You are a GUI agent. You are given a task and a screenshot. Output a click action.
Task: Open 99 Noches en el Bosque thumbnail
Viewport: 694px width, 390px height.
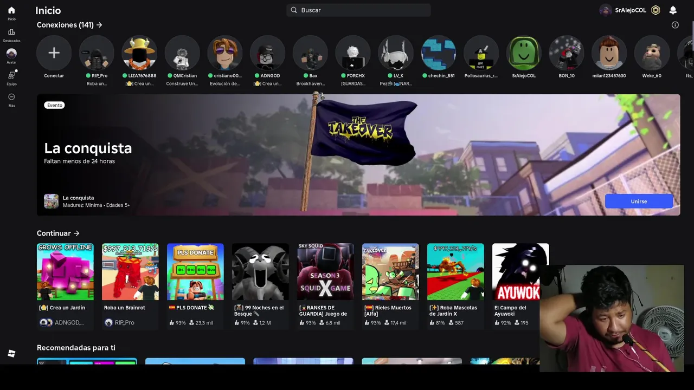coord(260,271)
